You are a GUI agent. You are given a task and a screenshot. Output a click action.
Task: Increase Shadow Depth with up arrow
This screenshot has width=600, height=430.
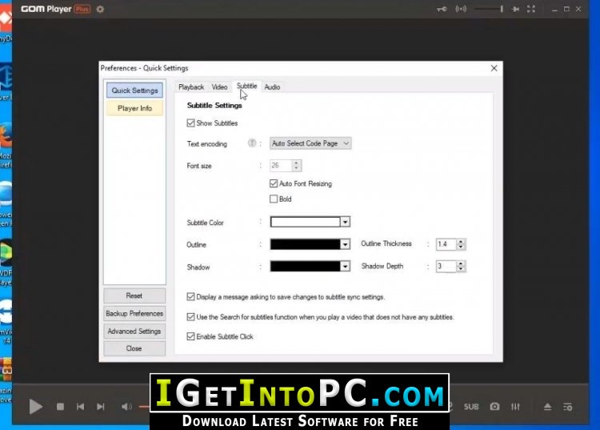tap(461, 263)
